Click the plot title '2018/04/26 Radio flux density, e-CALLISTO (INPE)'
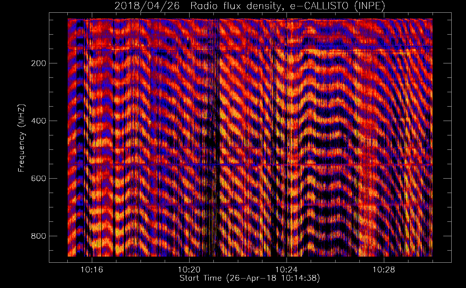Viewport: 466px width, 288px height. [250, 6]
